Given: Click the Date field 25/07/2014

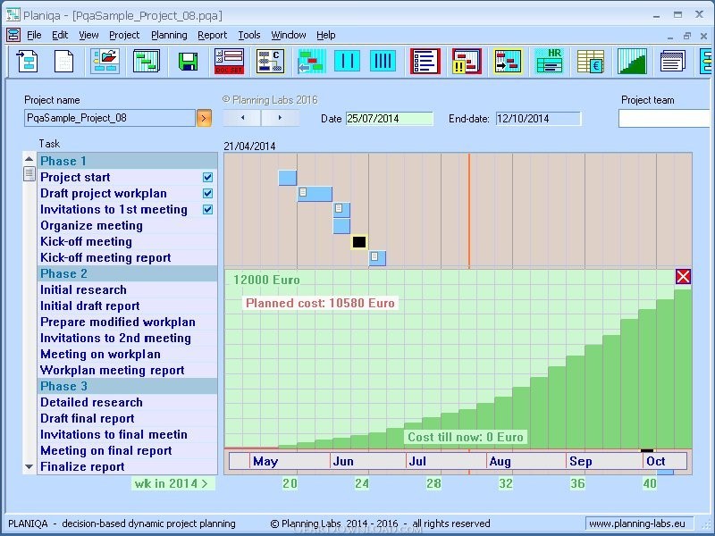Looking at the screenshot, I should [x=390, y=119].
